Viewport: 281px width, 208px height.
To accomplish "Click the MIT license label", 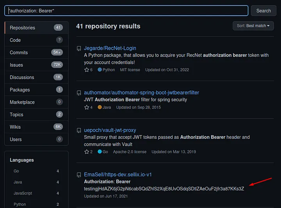I will pos(130,70).
